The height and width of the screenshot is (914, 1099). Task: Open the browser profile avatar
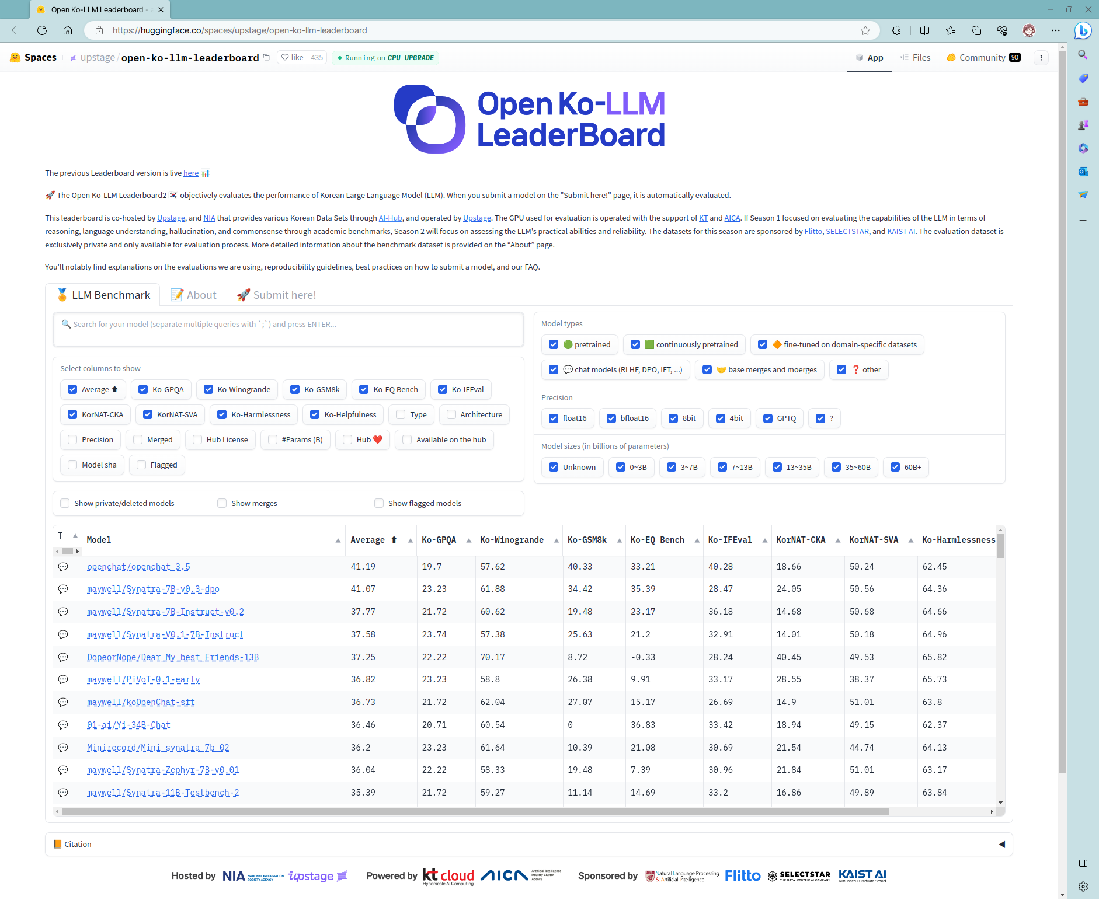1029,30
